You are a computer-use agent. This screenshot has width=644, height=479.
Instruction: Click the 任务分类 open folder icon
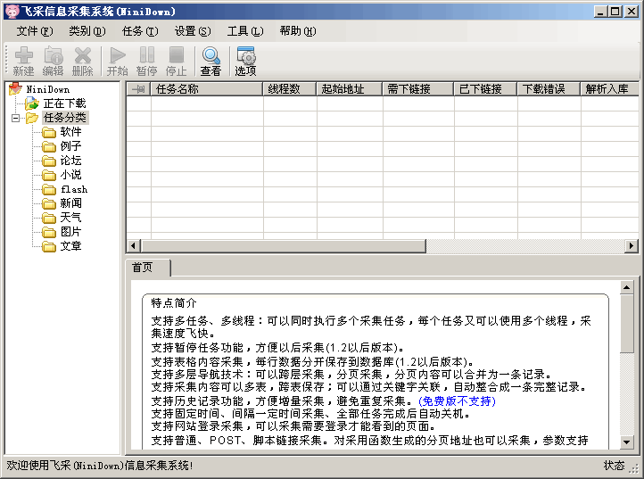click(x=31, y=118)
